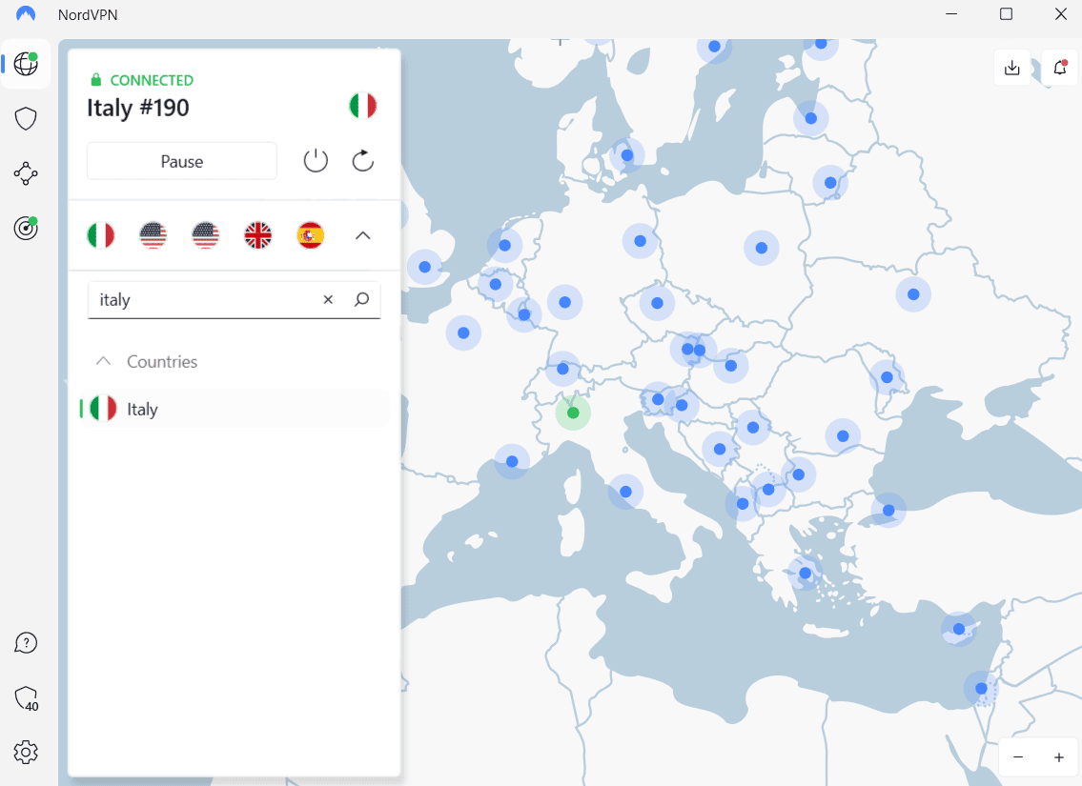Viewport: 1082px width, 786px height.
Task: Open the Settings gear
Action: tap(27, 753)
